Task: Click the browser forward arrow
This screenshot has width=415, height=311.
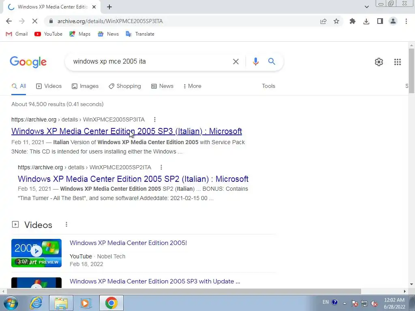Action: coord(22,21)
